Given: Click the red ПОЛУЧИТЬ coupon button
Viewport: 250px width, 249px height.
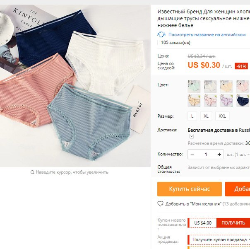Looking at the screenshot, I should pos(233,223).
